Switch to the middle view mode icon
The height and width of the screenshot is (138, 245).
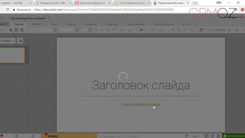tap(212, 136)
